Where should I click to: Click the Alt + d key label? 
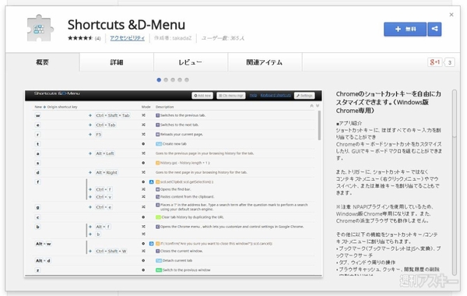43,261
